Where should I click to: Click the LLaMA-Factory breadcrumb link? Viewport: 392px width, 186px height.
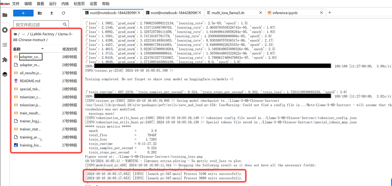coord(42,34)
